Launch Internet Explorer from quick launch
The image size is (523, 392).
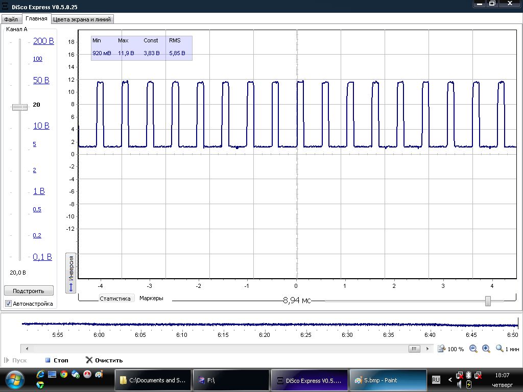tap(40, 374)
